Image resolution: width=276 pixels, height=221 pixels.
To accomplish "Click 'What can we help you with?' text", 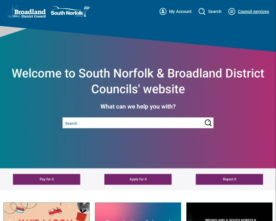I will click(x=138, y=106).
